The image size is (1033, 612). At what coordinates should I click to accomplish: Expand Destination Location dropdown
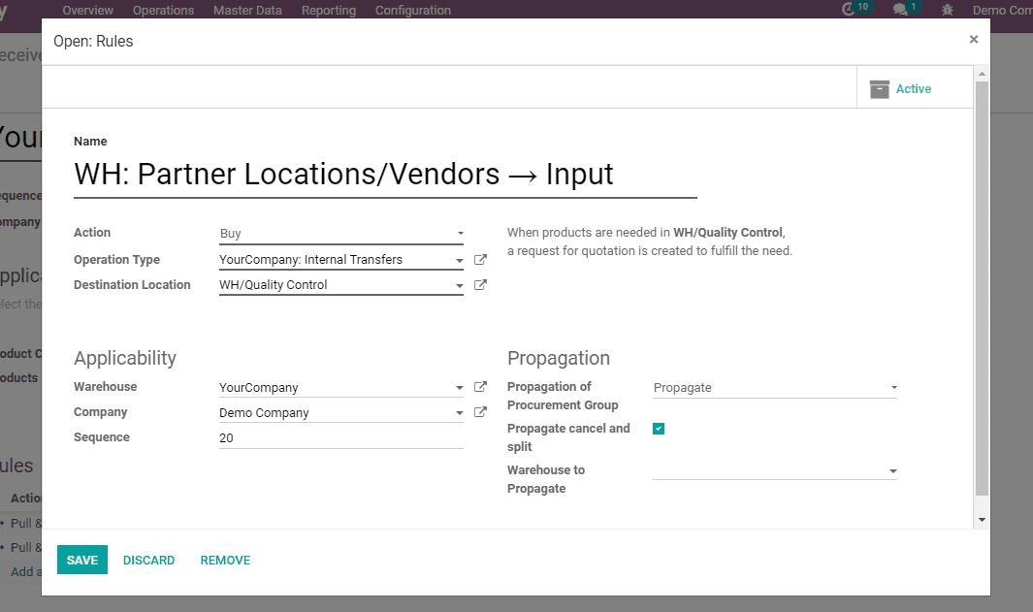459,285
